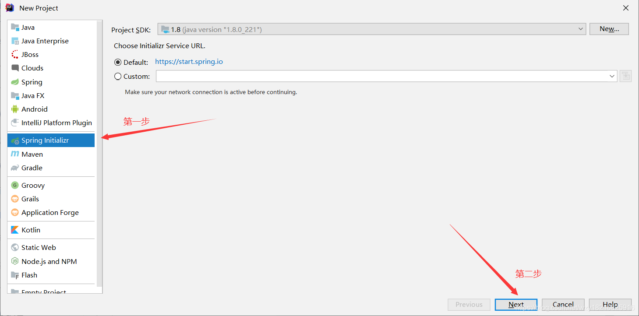Select the JBoss list entry
This screenshot has width=639, height=316.
(x=51, y=54)
